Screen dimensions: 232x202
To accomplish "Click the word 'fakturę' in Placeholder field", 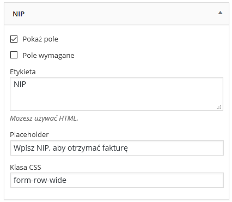I will (115, 148).
